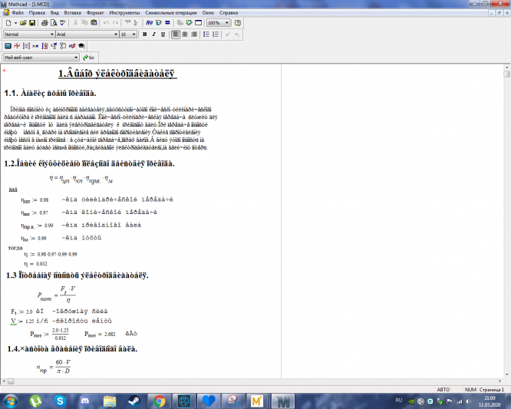Screen dimensions: 511x409
Task: Click the horizontal scrollbar thumb
Action: click(11, 381)
